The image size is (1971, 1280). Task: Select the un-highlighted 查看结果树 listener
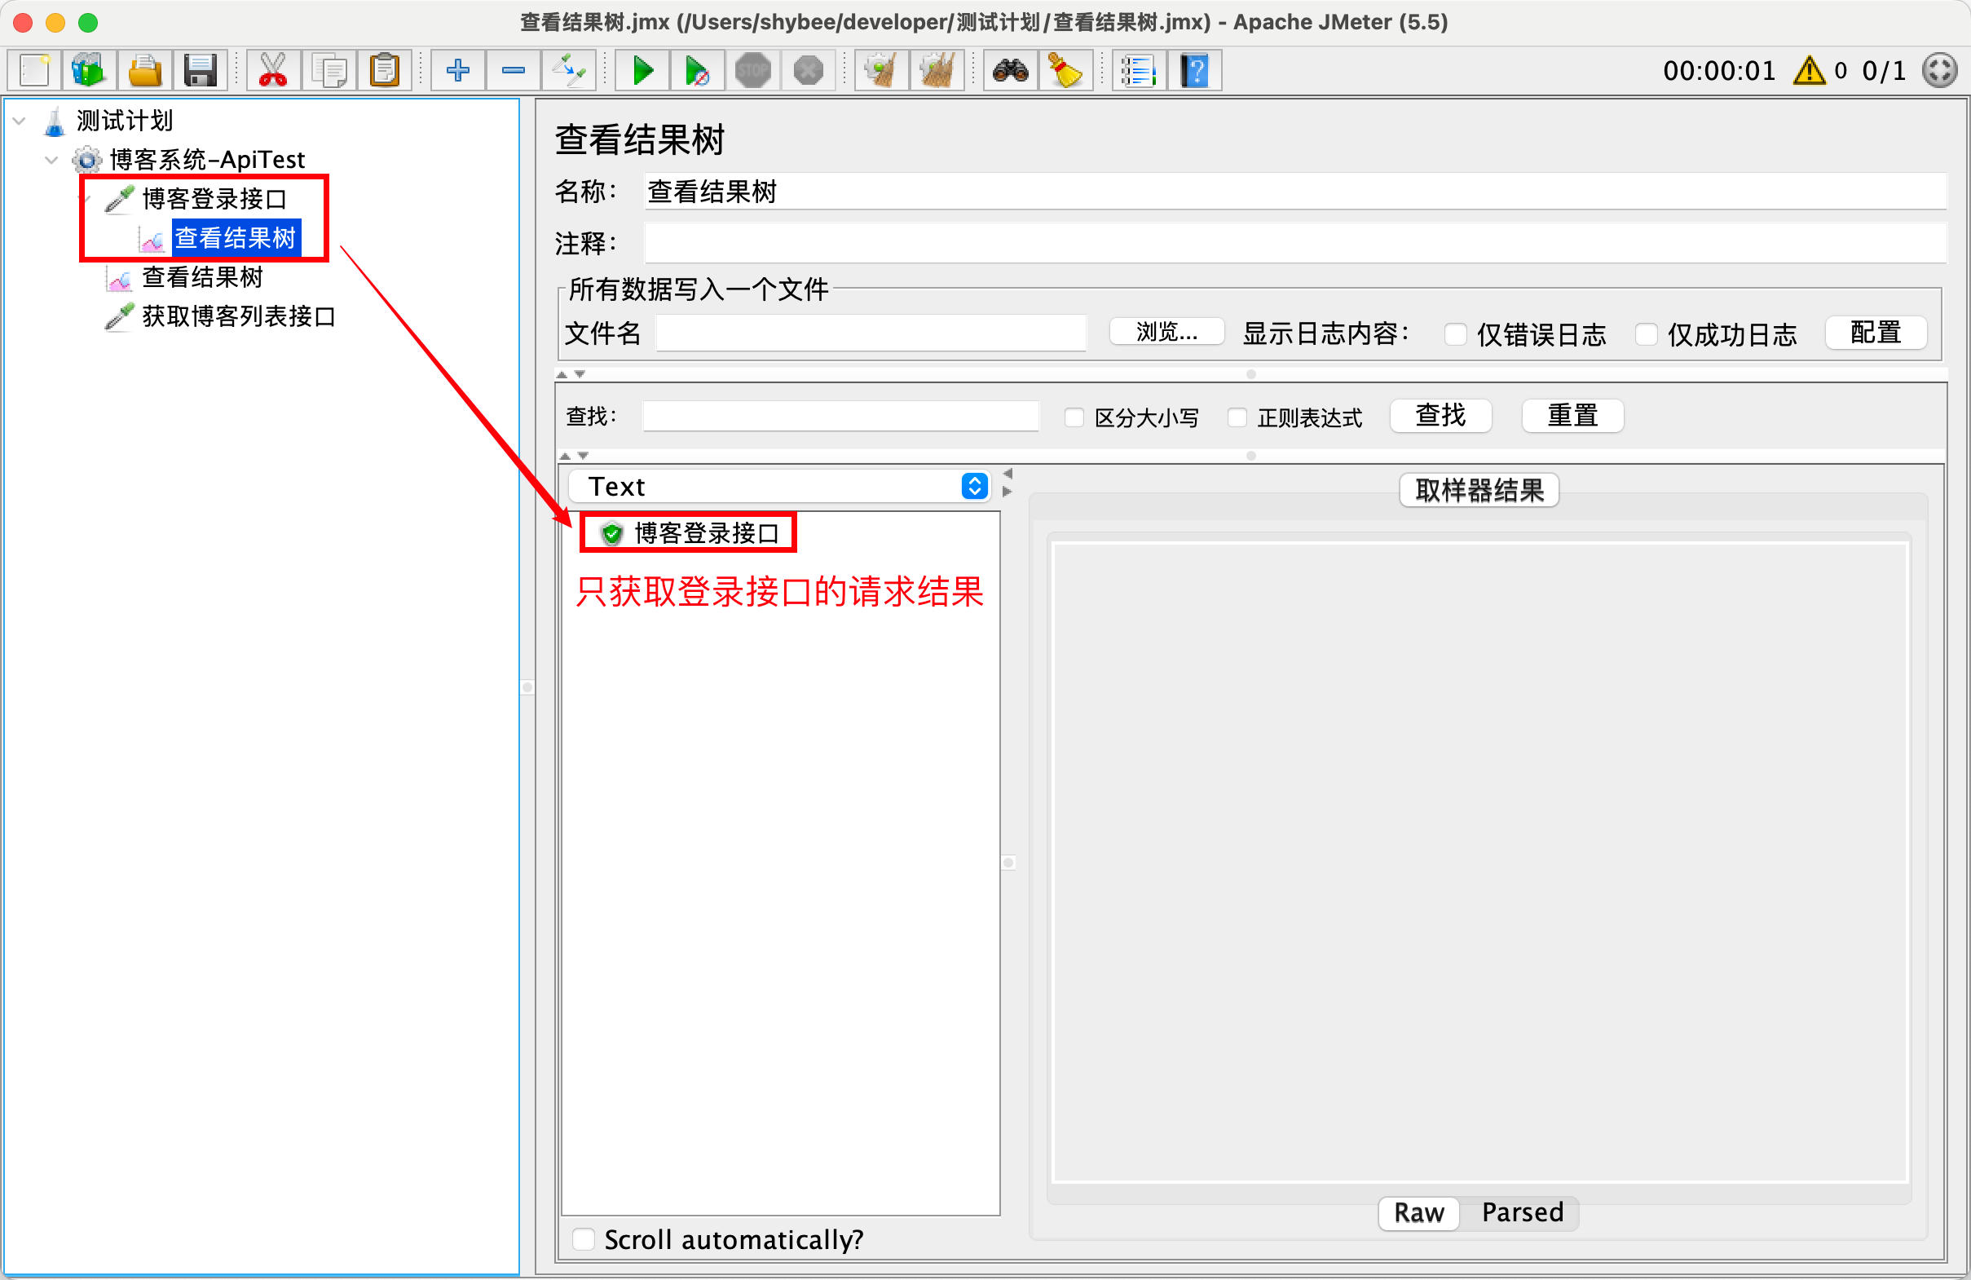click(202, 277)
